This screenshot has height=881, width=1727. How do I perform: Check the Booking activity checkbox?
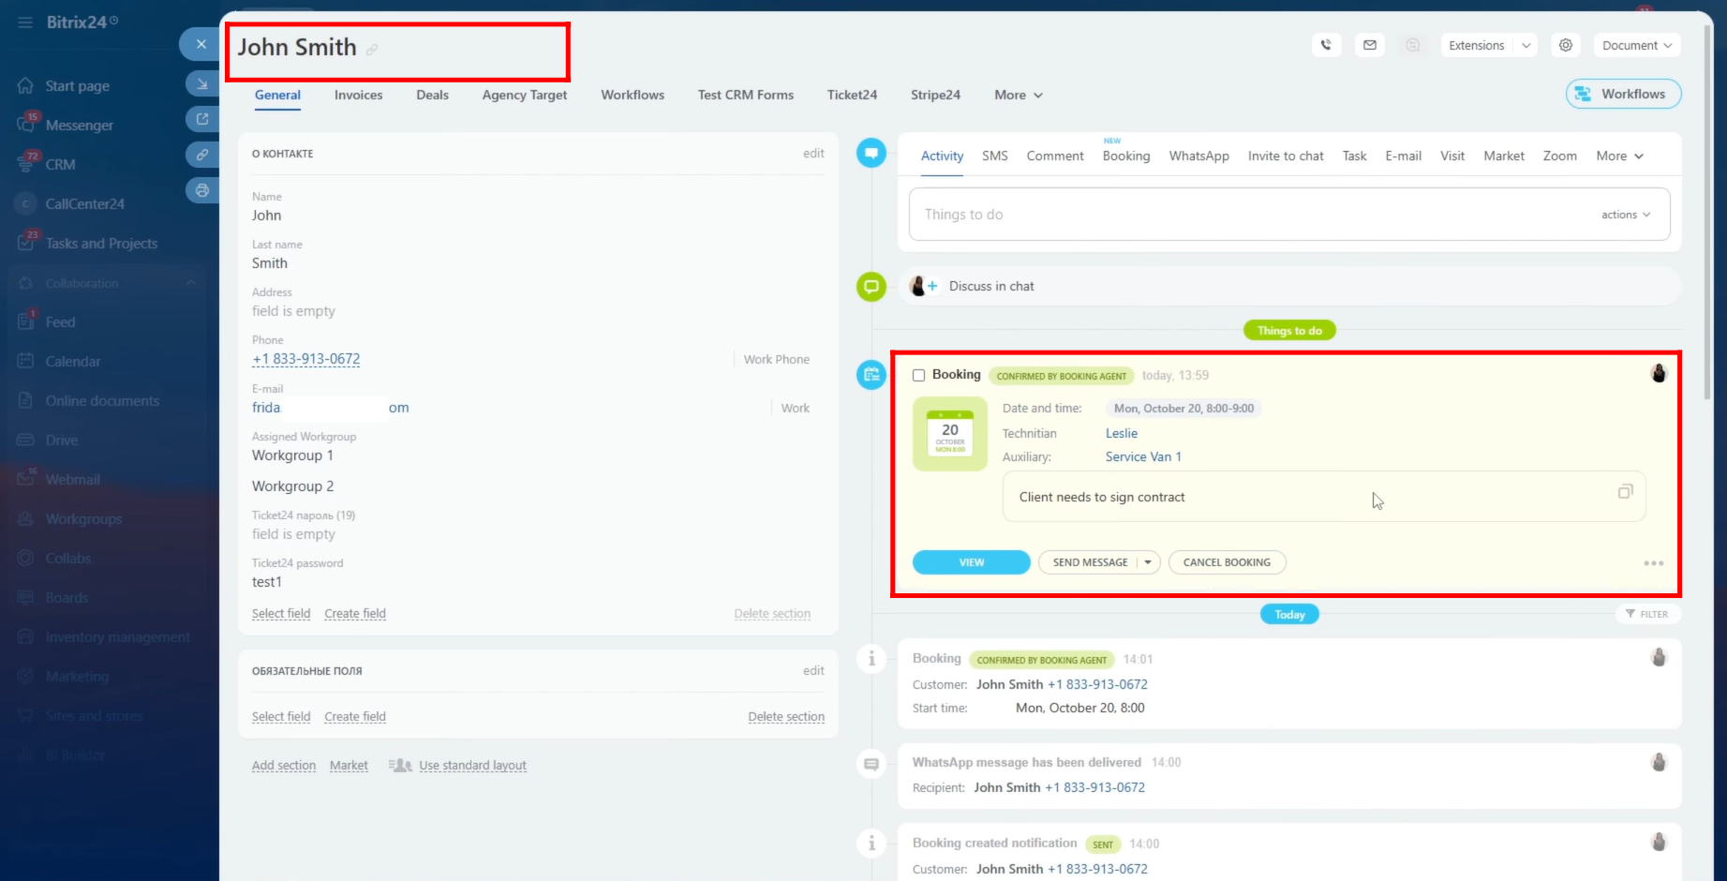pyautogui.click(x=918, y=376)
